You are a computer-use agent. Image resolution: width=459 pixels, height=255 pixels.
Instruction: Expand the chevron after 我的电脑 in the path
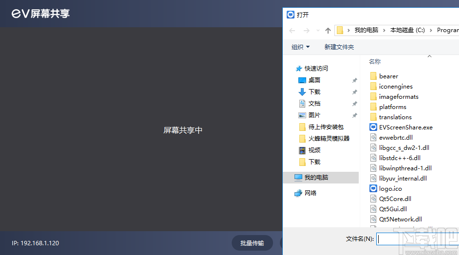pyautogui.click(x=384, y=30)
